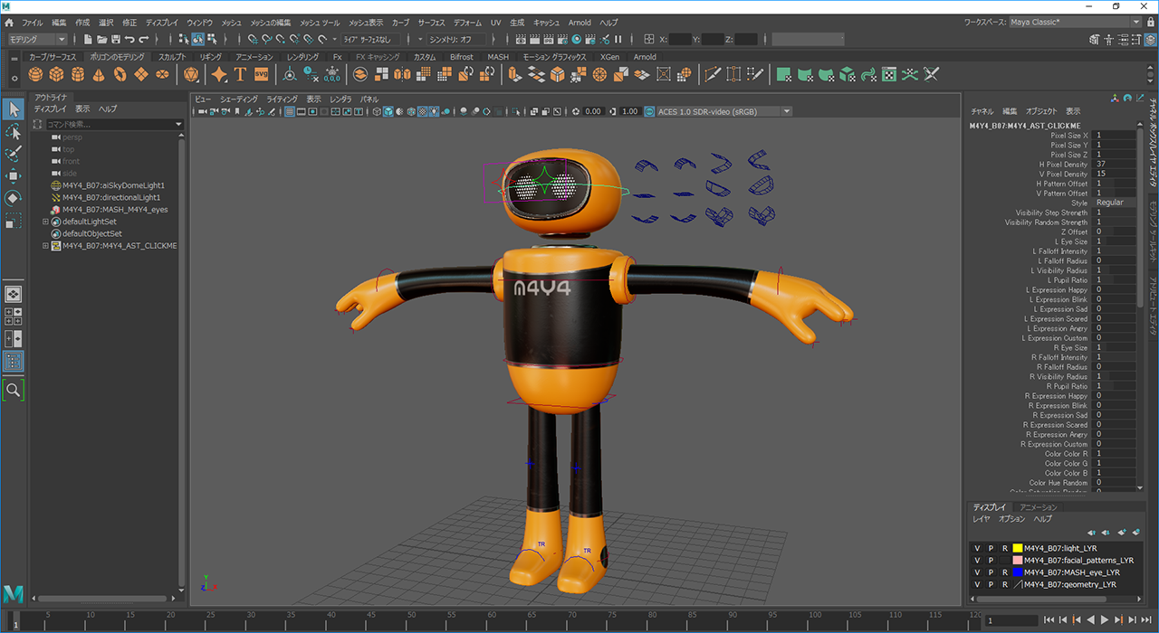Create polygon type text with T icon
The width and height of the screenshot is (1159, 633).
240,74
